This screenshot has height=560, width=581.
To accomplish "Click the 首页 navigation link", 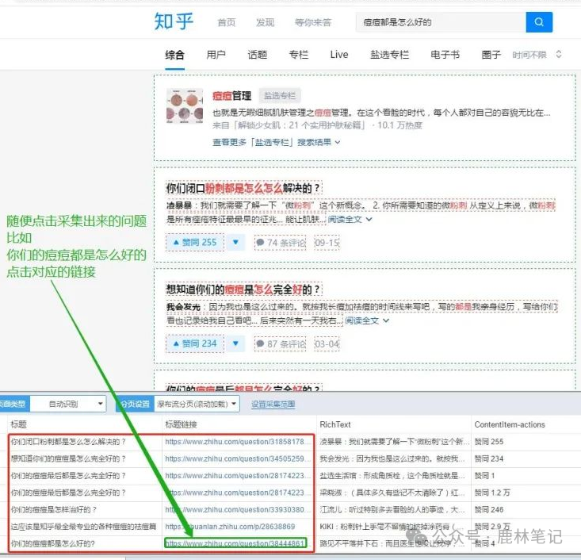I will point(227,23).
